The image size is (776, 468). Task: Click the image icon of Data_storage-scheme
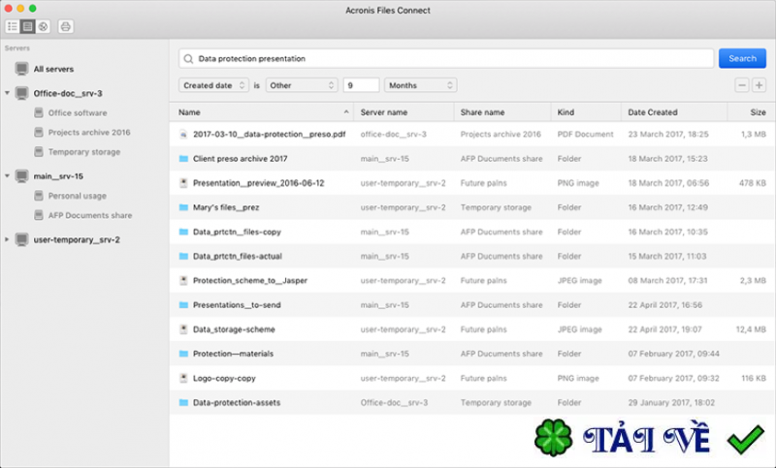183,329
